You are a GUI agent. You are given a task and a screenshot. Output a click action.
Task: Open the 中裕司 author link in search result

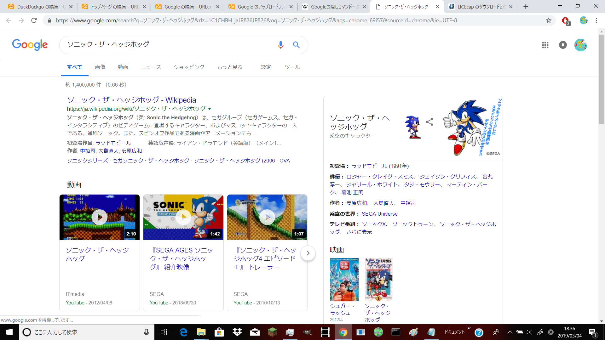88,151
